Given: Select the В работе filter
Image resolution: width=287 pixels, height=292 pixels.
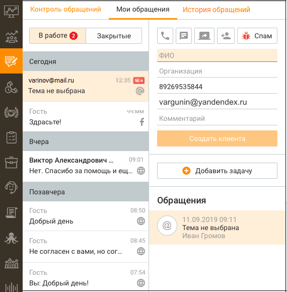Looking at the screenshot, I should click(57, 36).
